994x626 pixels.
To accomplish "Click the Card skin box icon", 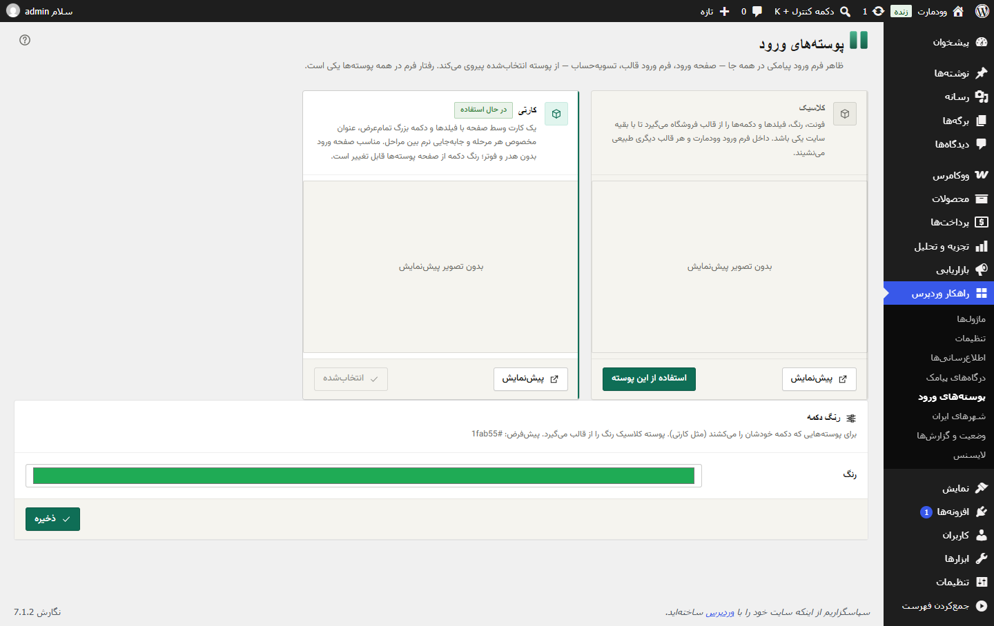I will [x=556, y=114].
